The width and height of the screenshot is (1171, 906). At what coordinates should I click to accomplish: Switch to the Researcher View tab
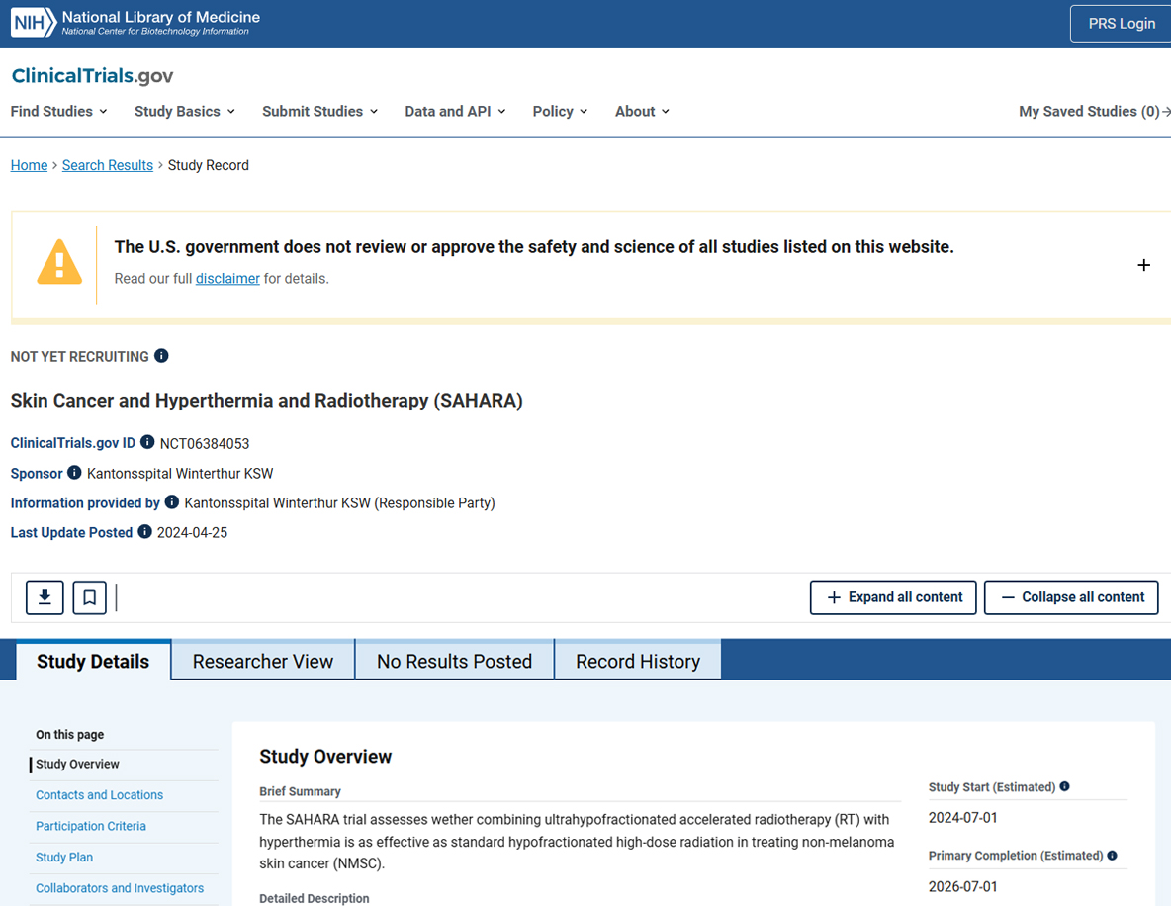pos(263,661)
